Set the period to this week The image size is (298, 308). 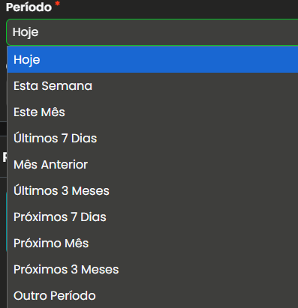point(152,86)
